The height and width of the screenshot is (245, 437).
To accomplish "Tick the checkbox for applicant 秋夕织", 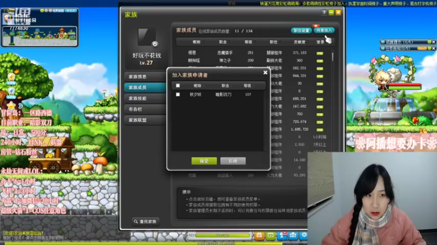I will (178, 94).
